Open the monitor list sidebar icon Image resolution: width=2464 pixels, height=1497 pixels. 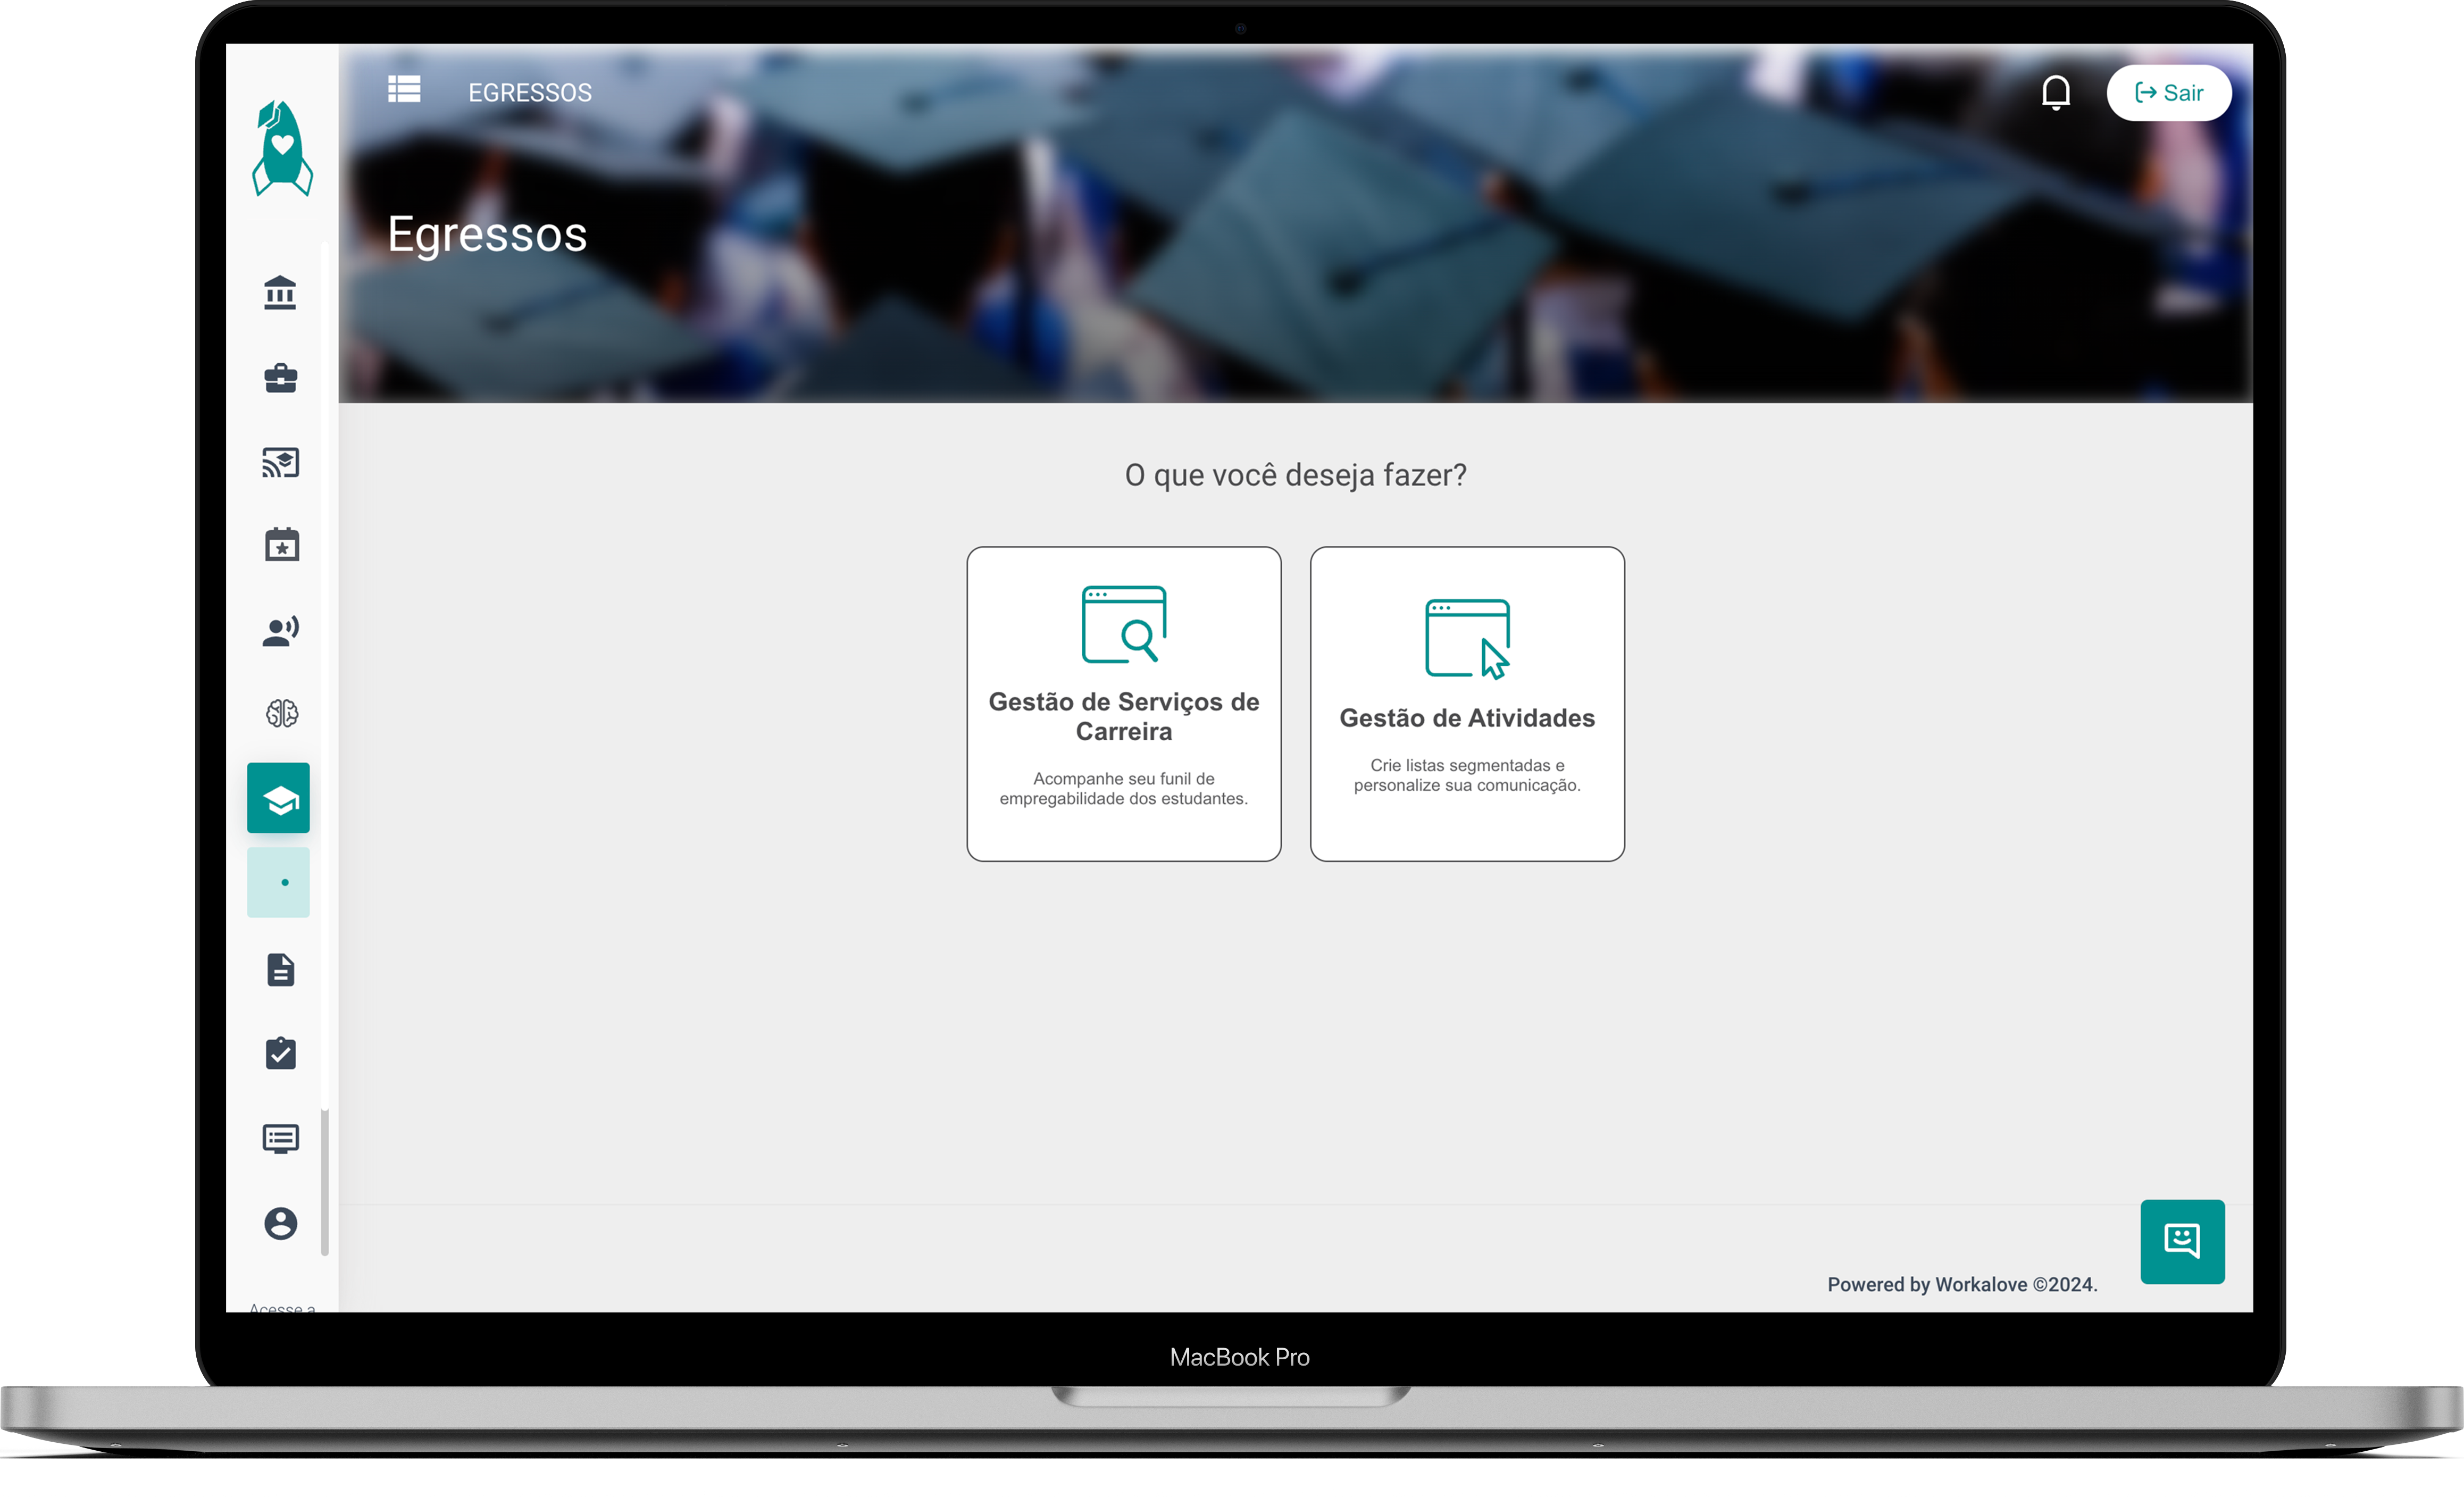280,1138
